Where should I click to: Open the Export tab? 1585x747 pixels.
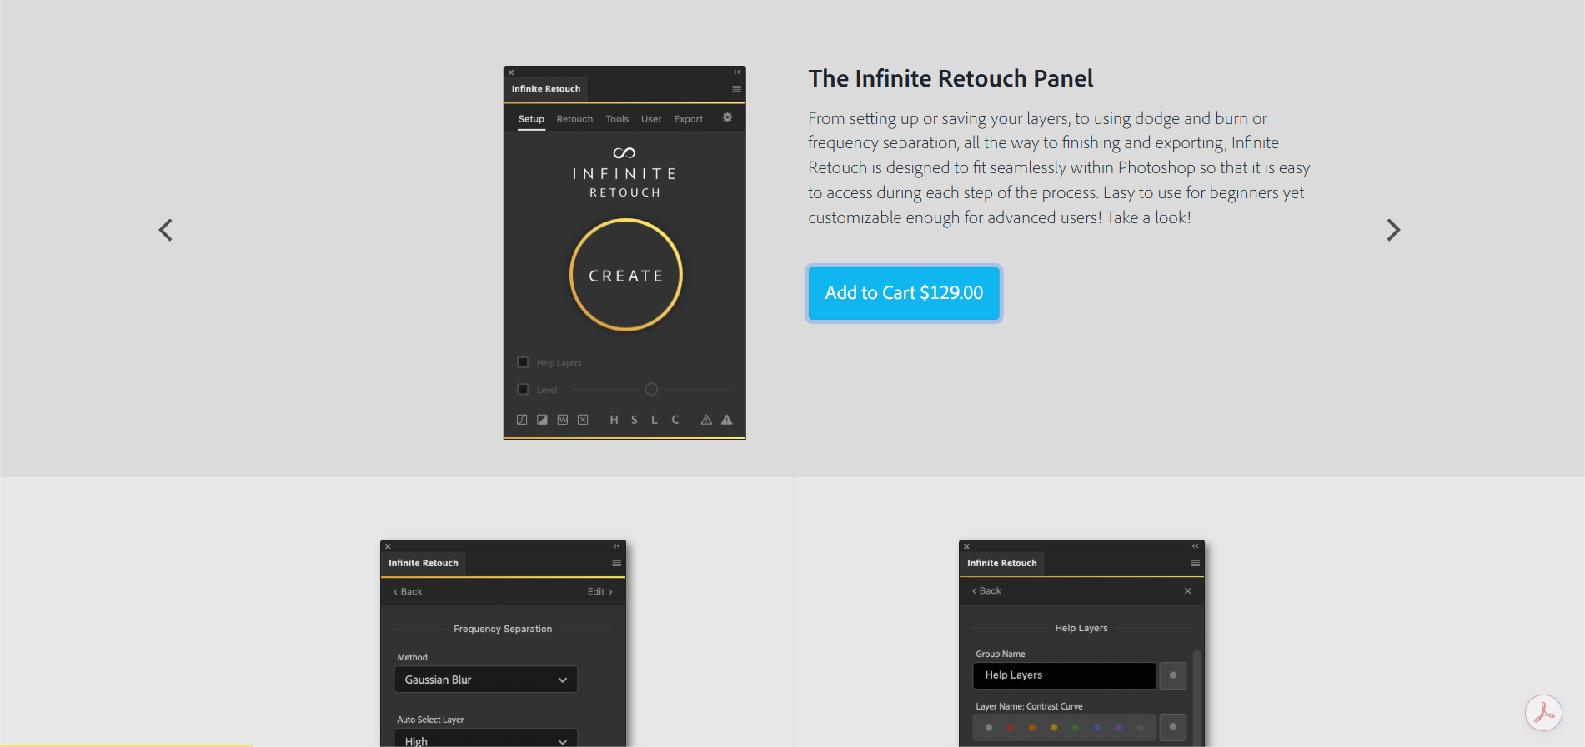(688, 119)
